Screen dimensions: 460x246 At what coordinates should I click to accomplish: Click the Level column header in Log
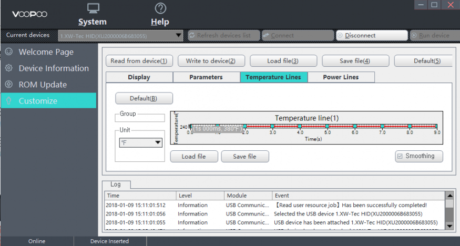point(200,196)
